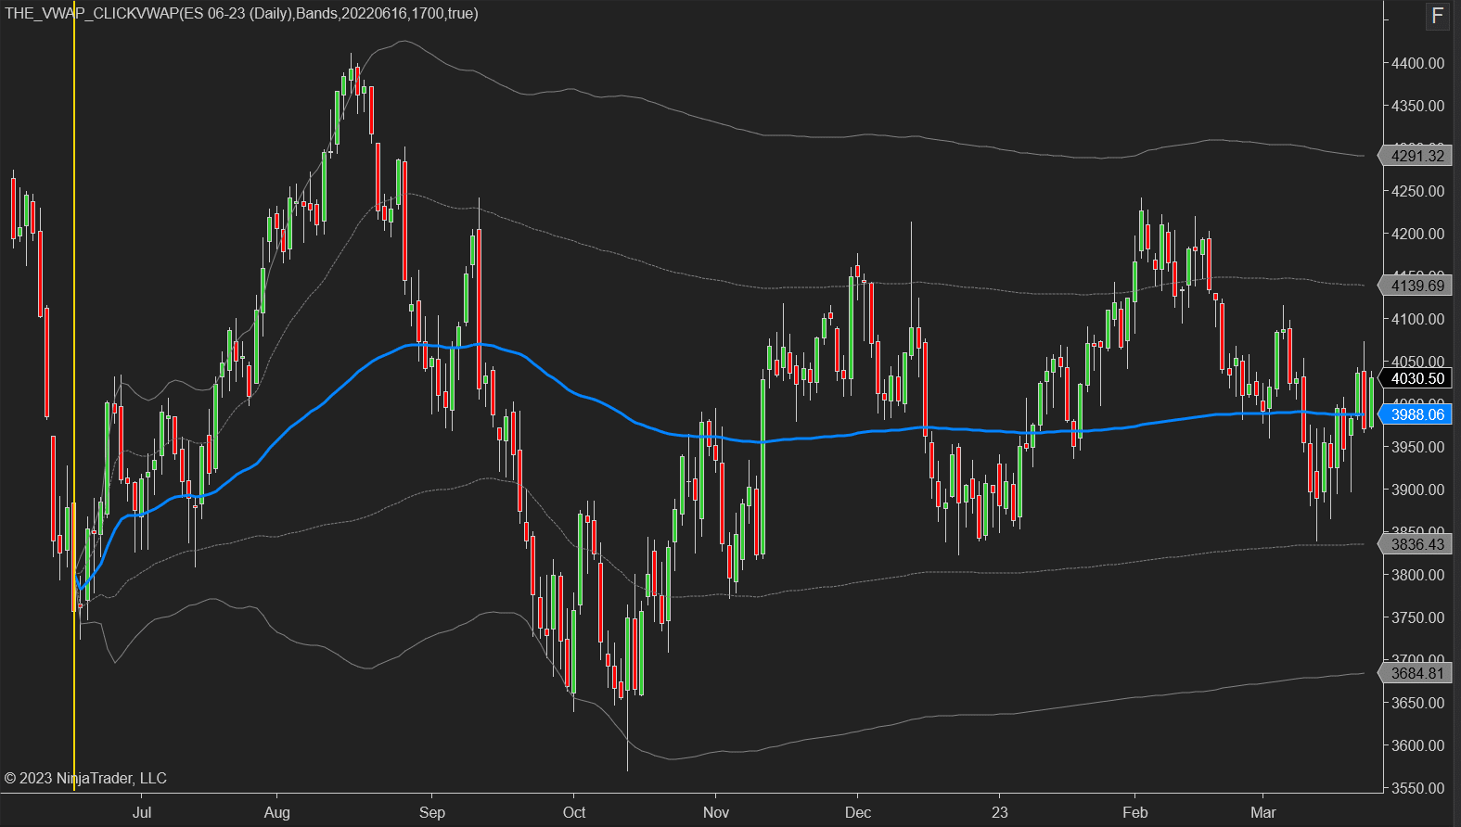Viewport: 1461px width, 827px height.
Task: Click the Nov label on the time axis
Action: pyautogui.click(x=716, y=812)
